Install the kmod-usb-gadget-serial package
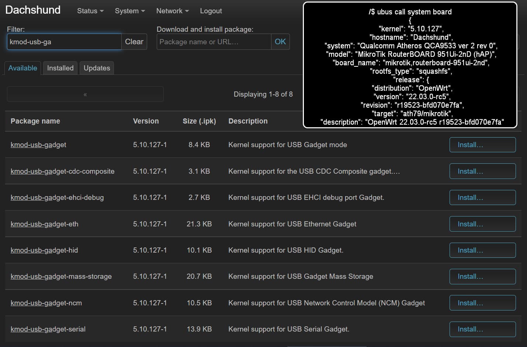Image resolution: width=527 pixels, height=347 pixels. coord(482,329)
